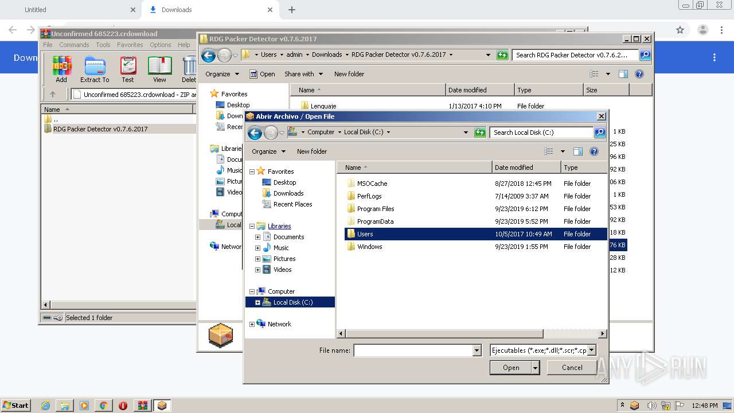Click change view icon in Open File dialog
The width and height of the screenshot is (734, 413).
point(549,151)
